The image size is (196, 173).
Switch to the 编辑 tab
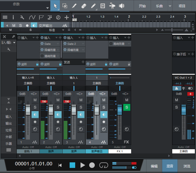point(154,166)
